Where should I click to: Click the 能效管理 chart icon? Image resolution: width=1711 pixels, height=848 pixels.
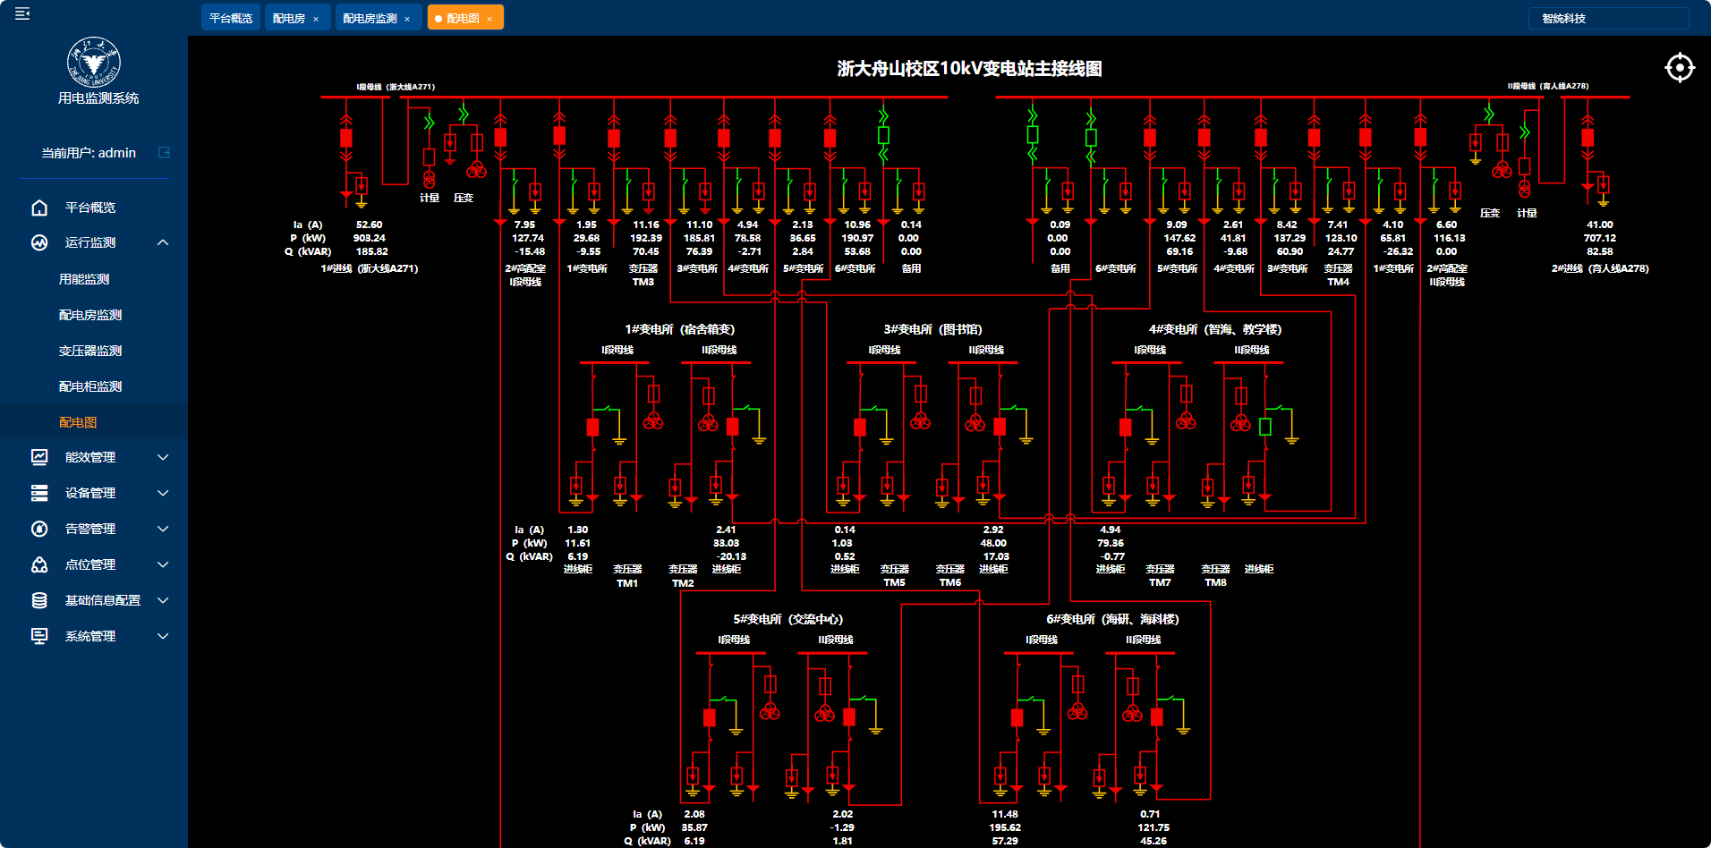coord(39,457)
